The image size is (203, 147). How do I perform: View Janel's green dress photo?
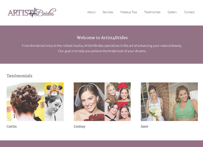pos(184,102)
